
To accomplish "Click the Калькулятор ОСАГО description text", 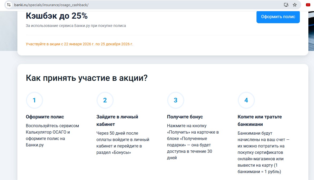I will [x=52, y=135].
